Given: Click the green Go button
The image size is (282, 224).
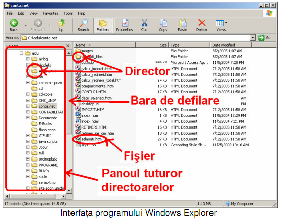Looking at the screenshot, I should click(264, 38).
